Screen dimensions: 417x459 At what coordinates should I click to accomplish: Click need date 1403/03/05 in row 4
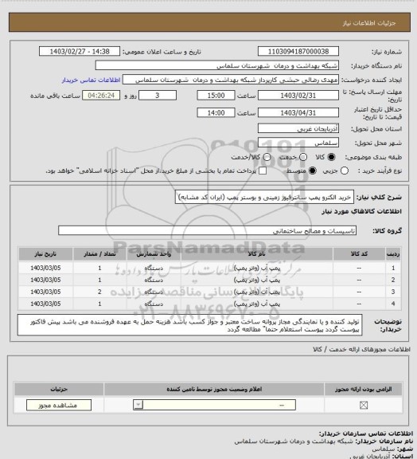tap(45, 304)
